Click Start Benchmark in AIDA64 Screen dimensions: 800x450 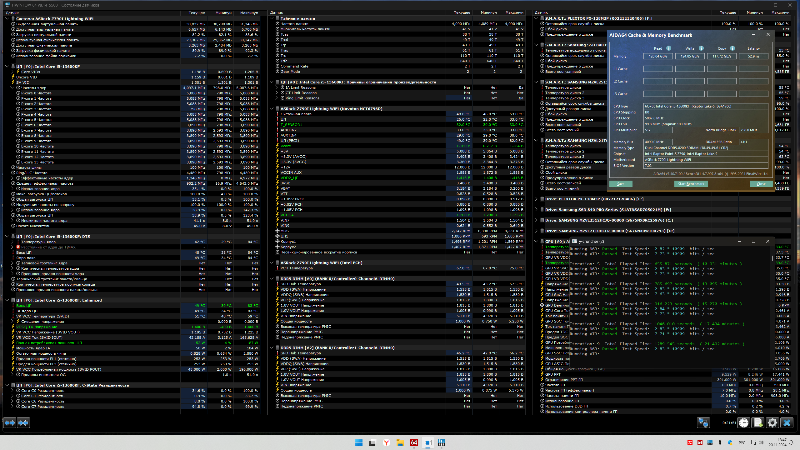point(691,184)
